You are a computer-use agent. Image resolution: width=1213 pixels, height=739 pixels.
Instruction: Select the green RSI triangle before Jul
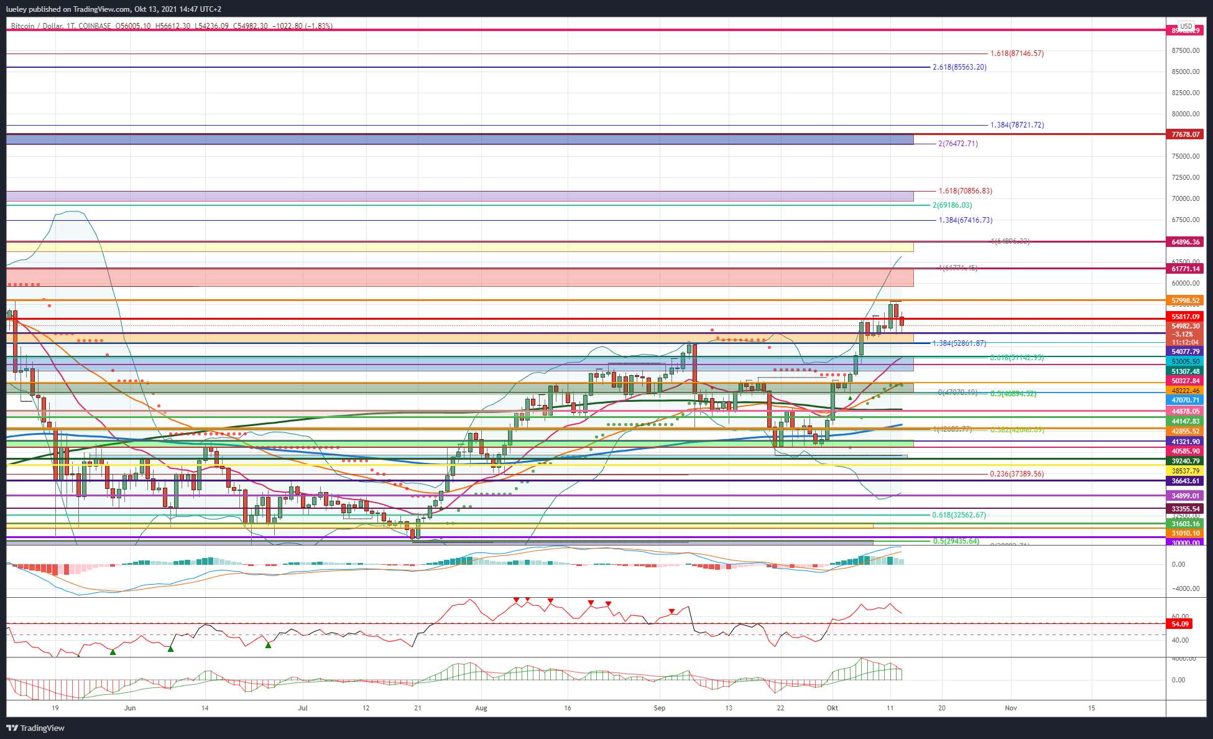pyautogui.click(x=268, y=645)
